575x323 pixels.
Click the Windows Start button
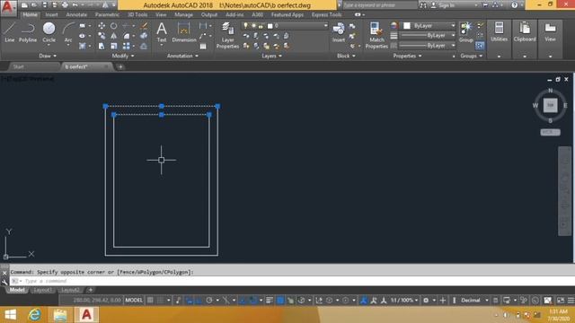click(10, 315)
